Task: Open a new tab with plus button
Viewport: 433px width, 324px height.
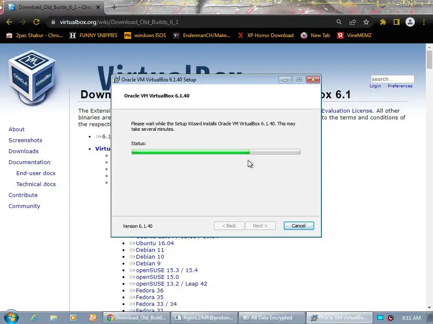Action: point(114,7)
